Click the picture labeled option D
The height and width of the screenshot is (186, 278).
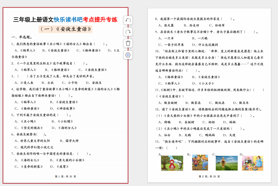252,163
